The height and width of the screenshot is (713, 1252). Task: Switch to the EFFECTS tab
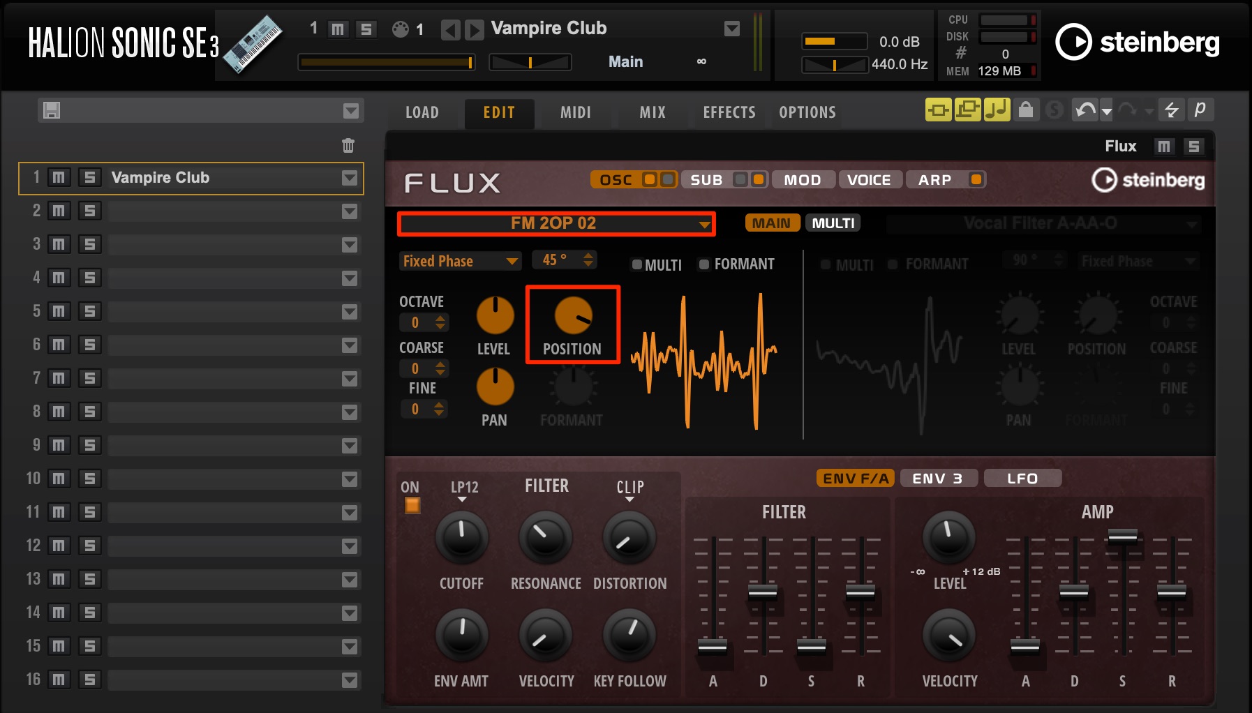tap(729, 112)
